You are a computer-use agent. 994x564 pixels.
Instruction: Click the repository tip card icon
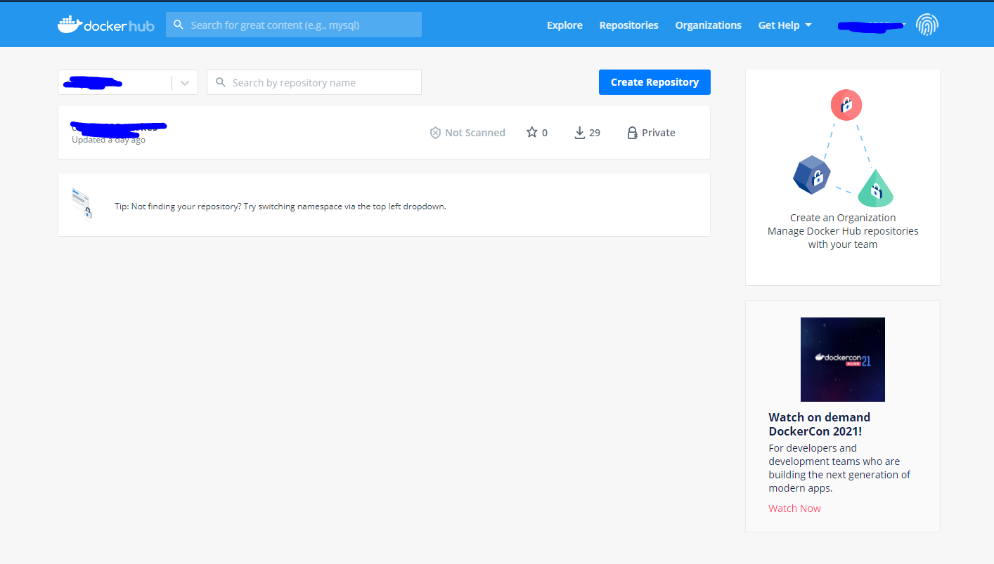tap(82, 204)
